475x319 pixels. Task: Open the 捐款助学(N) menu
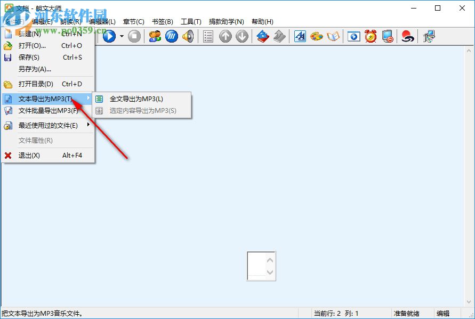226,22
